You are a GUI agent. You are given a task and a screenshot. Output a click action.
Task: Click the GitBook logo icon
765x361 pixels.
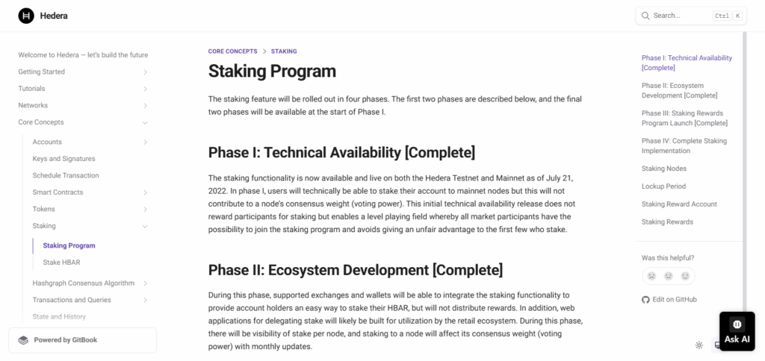(23, 340)
